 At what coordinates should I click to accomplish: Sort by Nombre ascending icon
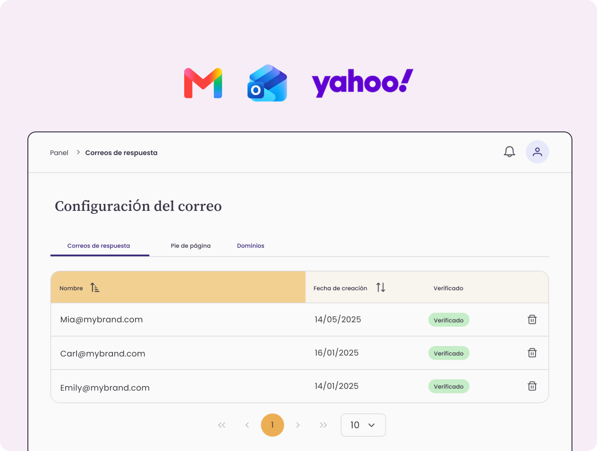coord(95,287)
